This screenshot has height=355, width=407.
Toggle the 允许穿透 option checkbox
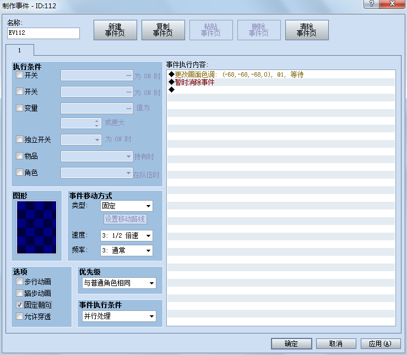pyautogui.click(x=19, y=316)
